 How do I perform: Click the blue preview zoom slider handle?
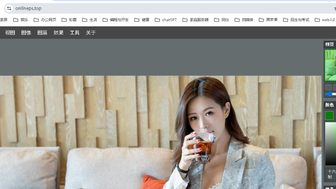329,94
